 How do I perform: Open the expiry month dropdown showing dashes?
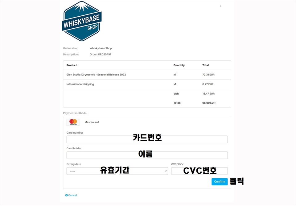pyautogui.click(x=91, y=171)
